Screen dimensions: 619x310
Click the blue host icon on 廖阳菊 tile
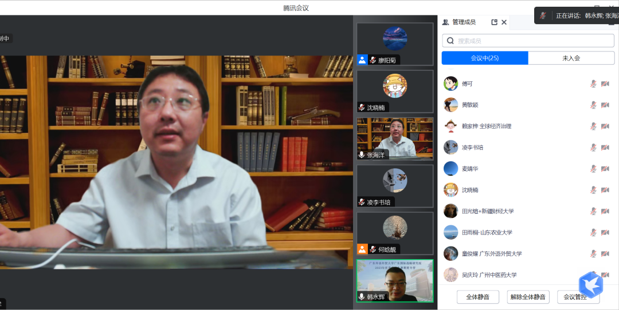point(362,60)
